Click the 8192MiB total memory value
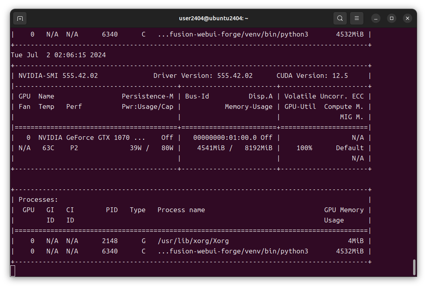 pyautogui.click(x=258, y=148)
